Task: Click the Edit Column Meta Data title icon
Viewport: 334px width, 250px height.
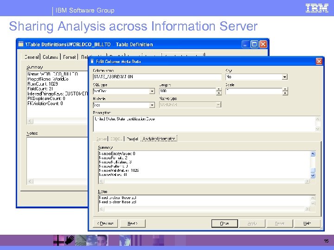Action: tap(92, 61)
